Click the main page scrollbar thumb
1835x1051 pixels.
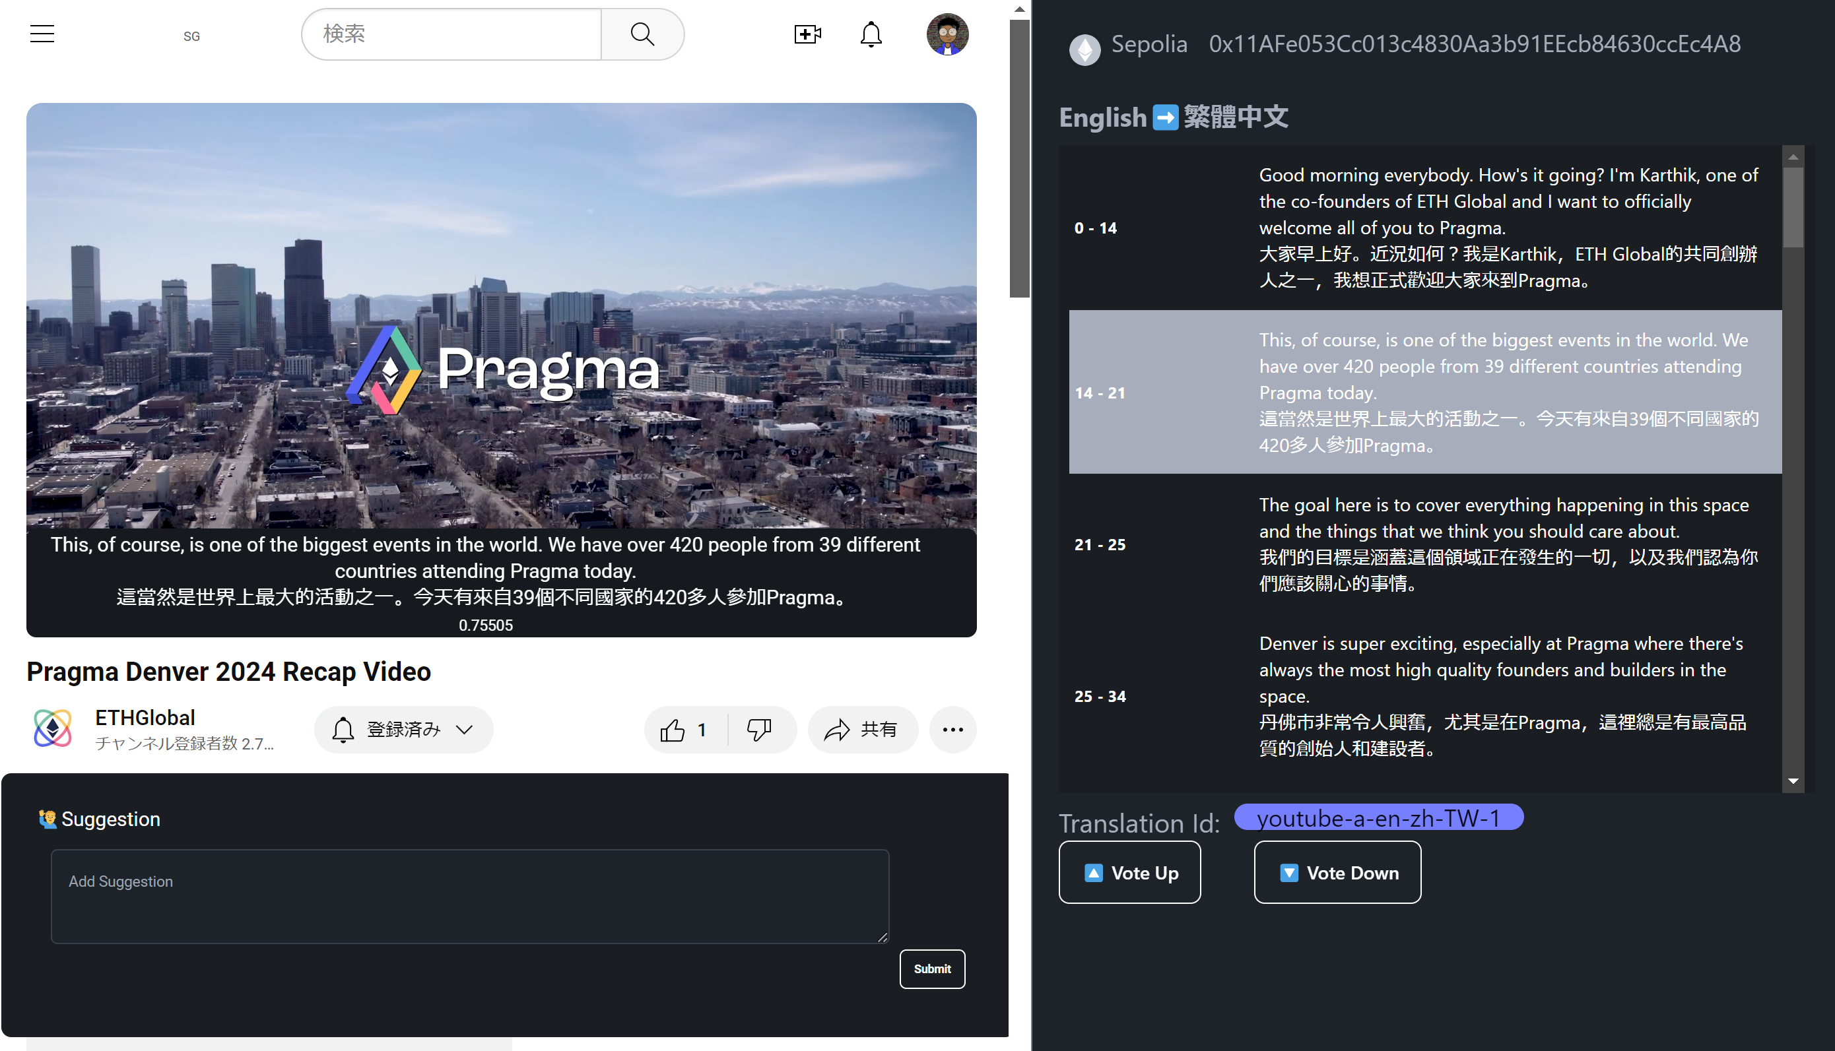(x=1019, y=158)
